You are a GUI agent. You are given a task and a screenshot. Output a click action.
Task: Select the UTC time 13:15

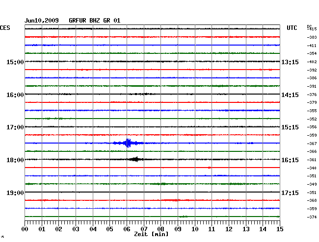290,62
